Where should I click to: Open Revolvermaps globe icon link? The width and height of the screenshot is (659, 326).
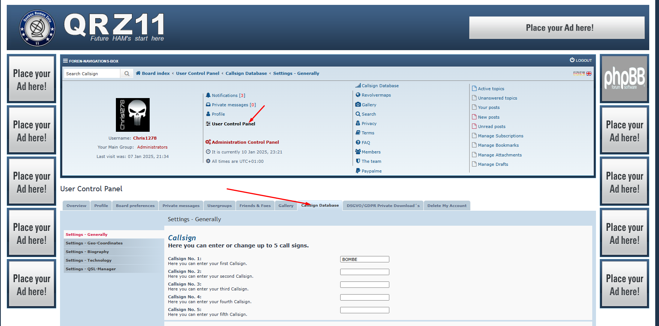(358, 95)
